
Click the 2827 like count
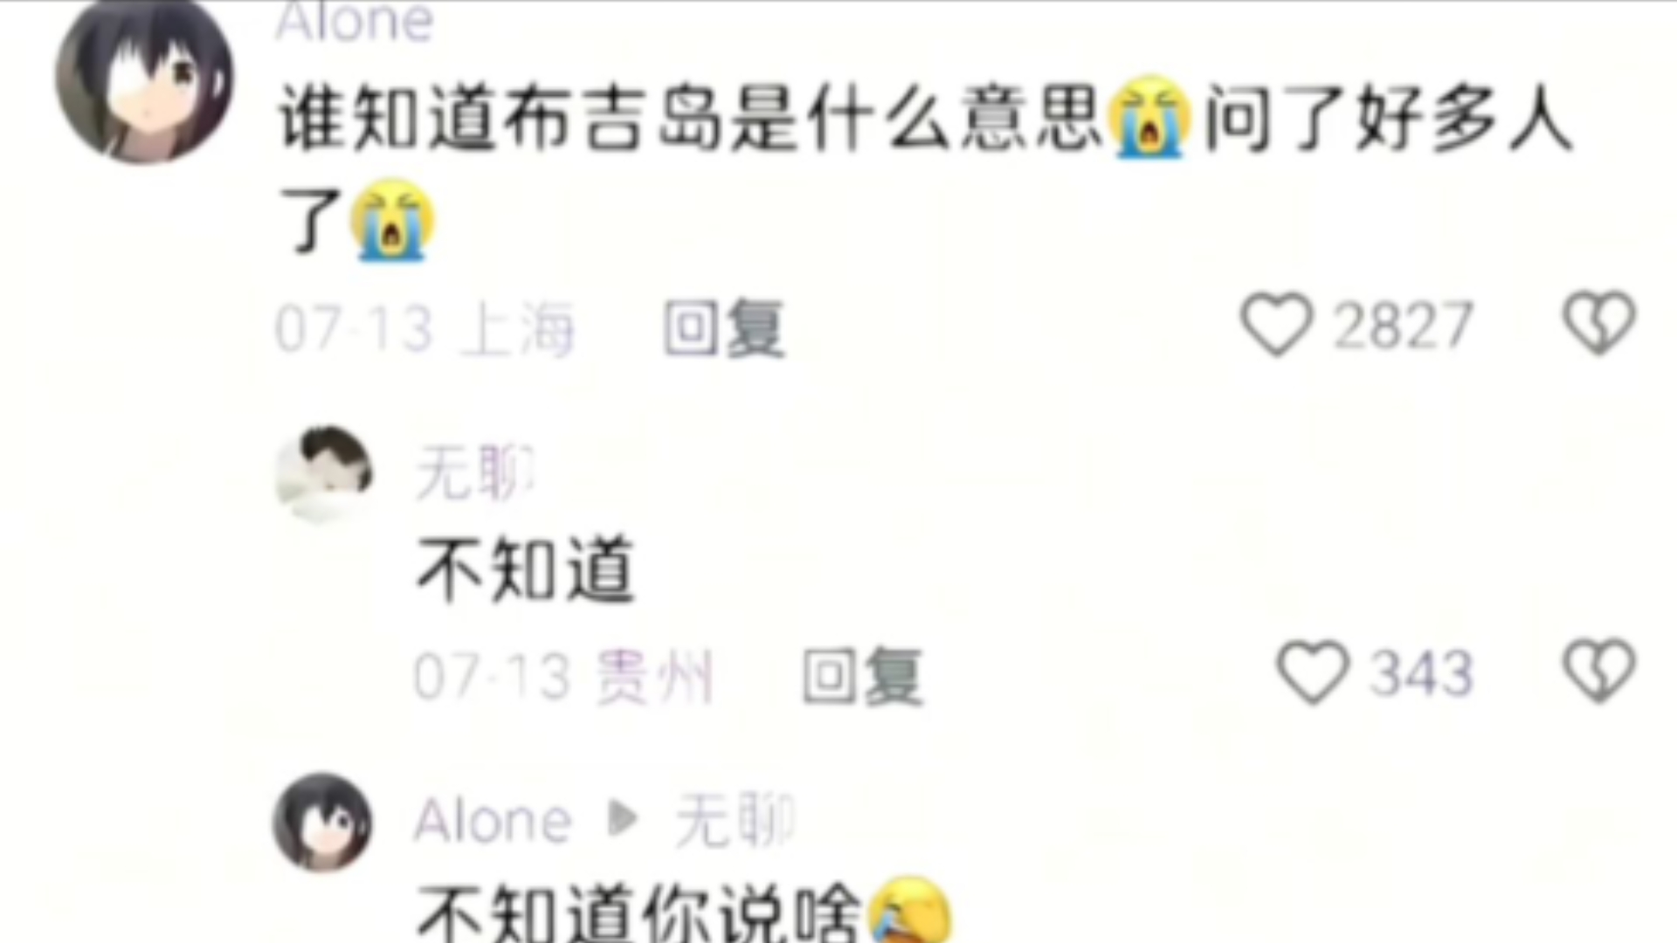click(x=1403, y=326)
